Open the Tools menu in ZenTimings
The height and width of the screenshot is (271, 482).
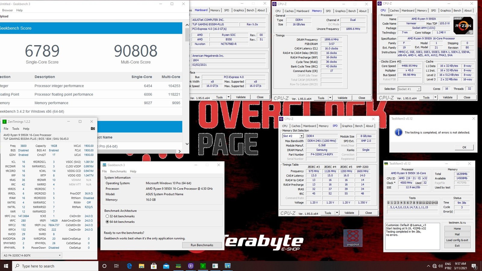[x=16, y=129]
